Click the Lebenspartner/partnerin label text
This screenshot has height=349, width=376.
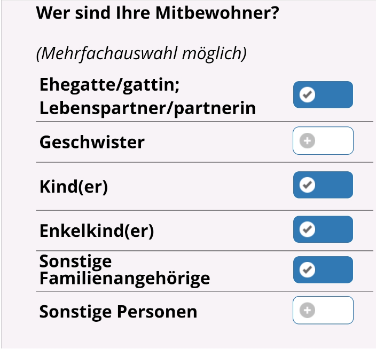point(147,108)
